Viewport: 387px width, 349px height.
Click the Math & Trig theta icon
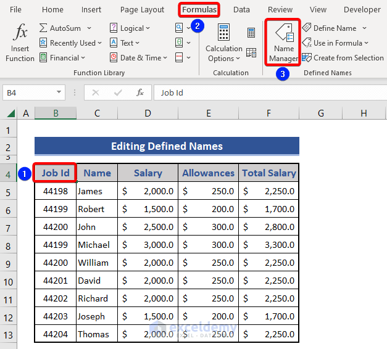click(x=179, y=43)
